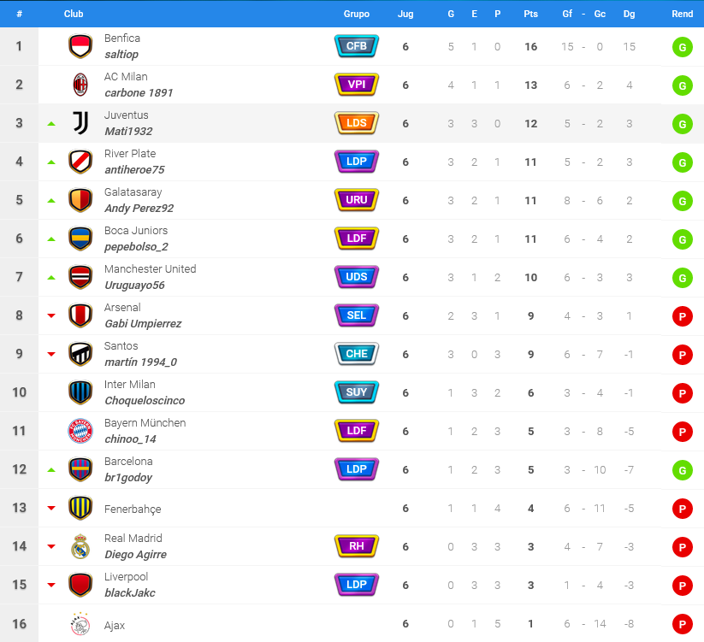704x642 pixels.
Task: Click the Real Madrid crest icon
Action: [x=80, y=546]
